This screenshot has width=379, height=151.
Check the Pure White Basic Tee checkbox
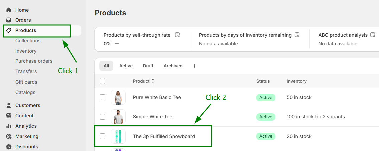tap(103, 97)
